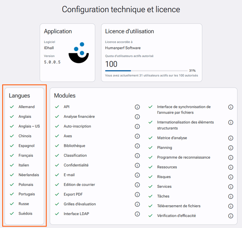Click checkmark beside Confidentialité module
This screenshot has width=242, height=228.
point(57,165)
